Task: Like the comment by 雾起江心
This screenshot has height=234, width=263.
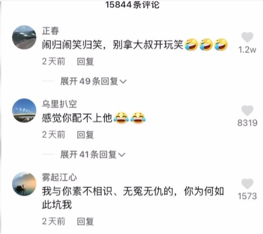Action: [247, 184]
